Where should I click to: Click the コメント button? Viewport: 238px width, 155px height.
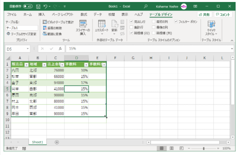(x=223, y=15)
